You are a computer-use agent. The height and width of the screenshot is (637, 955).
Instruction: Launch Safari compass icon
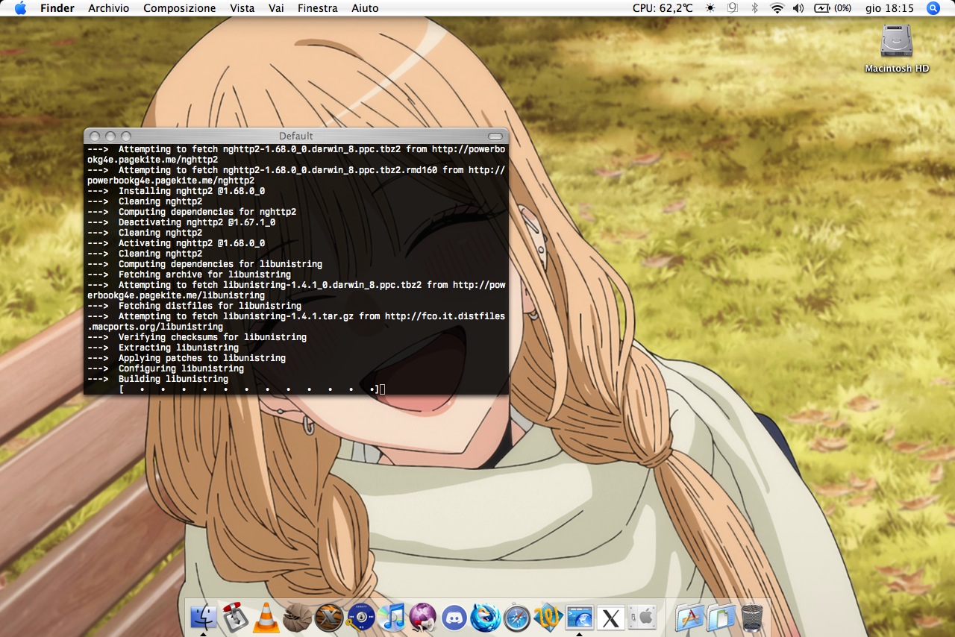click(516, 618)
